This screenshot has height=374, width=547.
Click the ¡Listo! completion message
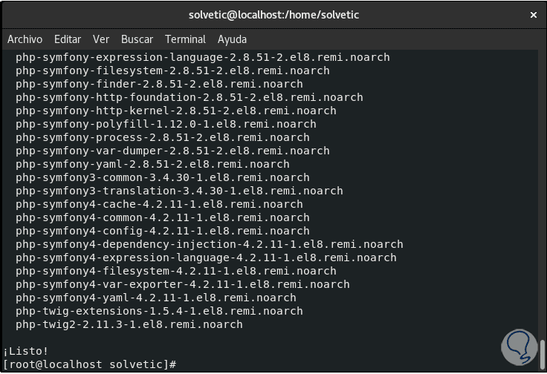pyautogui.click(x=26, y=351)
